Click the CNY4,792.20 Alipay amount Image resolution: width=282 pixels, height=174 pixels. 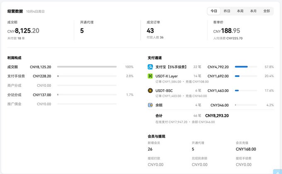point(218,67)
